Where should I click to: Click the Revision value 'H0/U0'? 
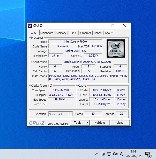tap(120, 71)
